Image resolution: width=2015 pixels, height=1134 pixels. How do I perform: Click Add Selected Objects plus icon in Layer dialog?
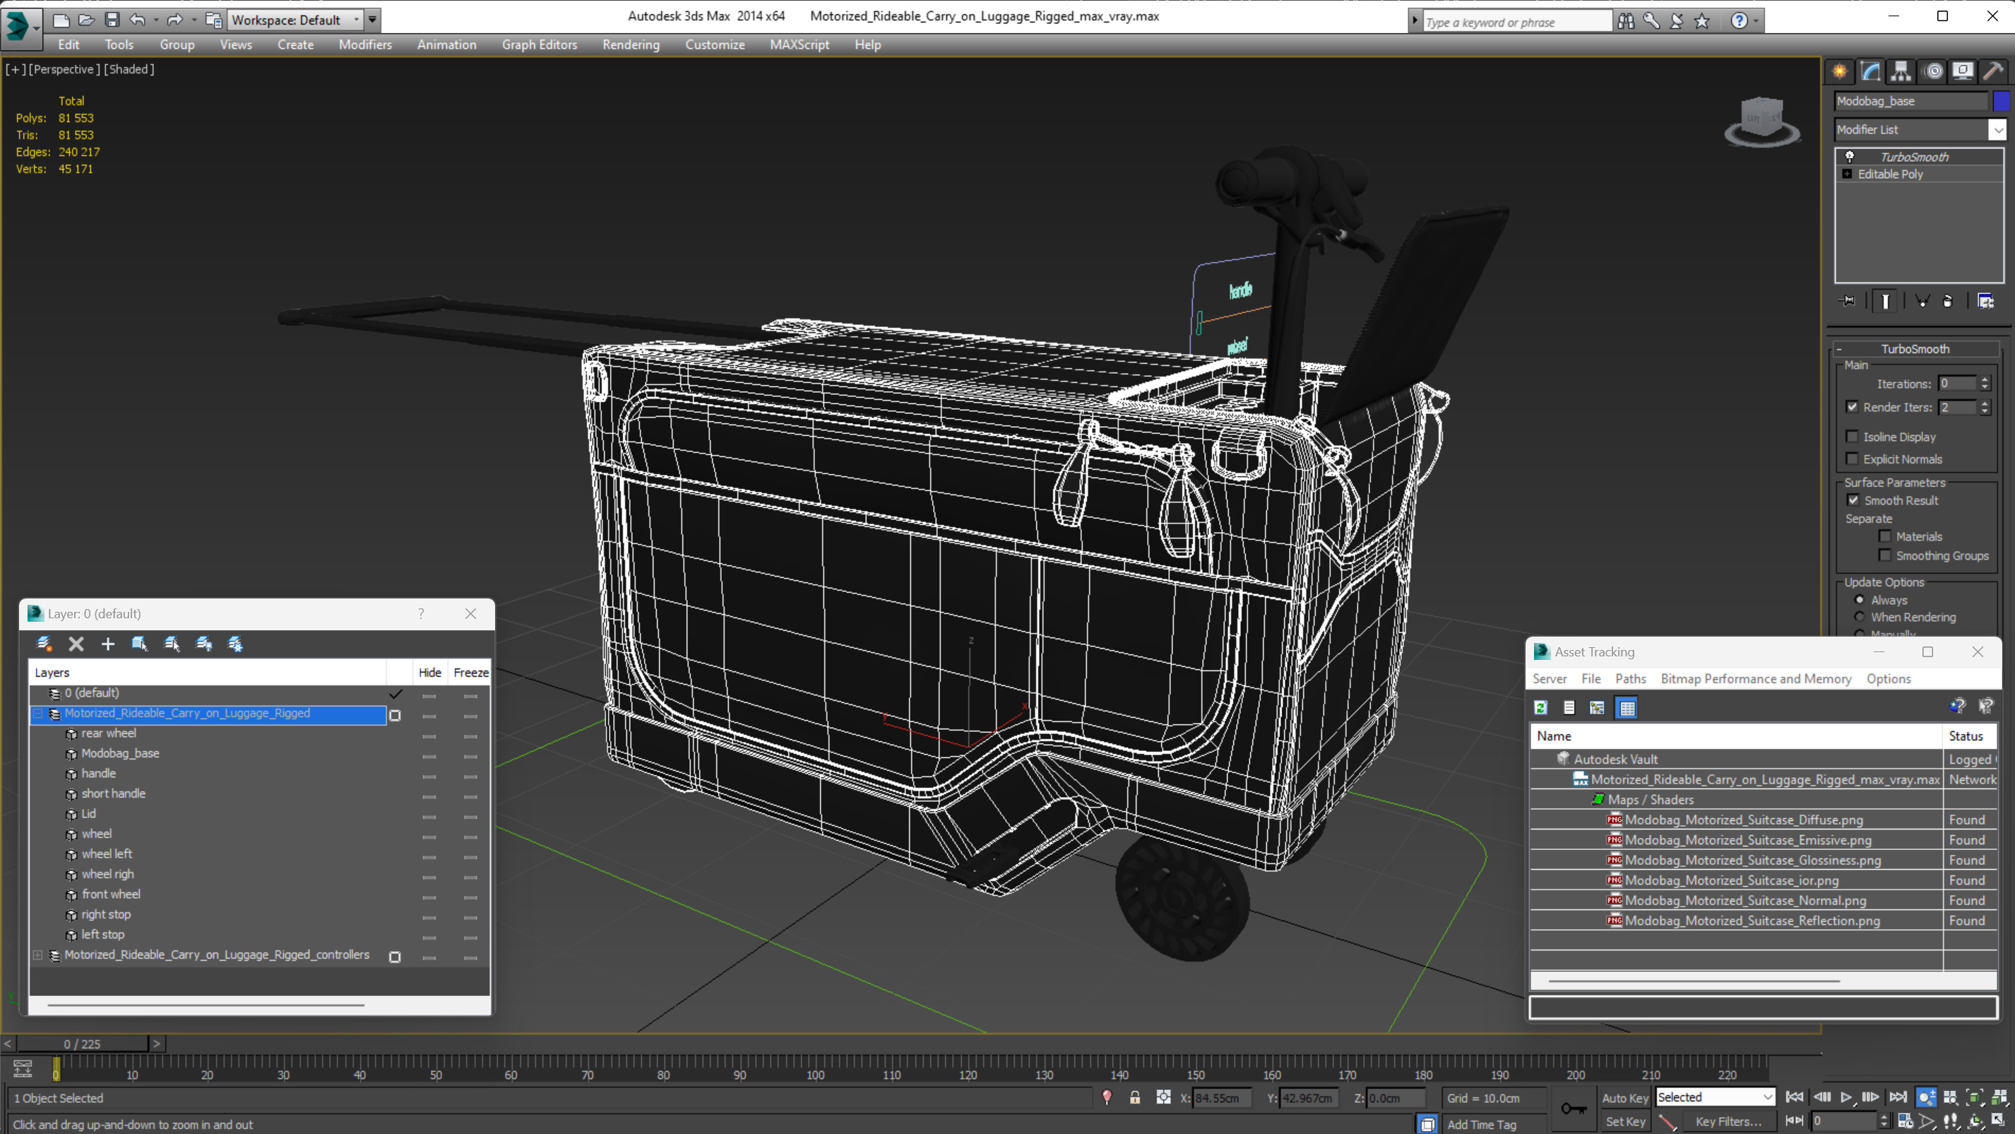(x=108, y=643)
